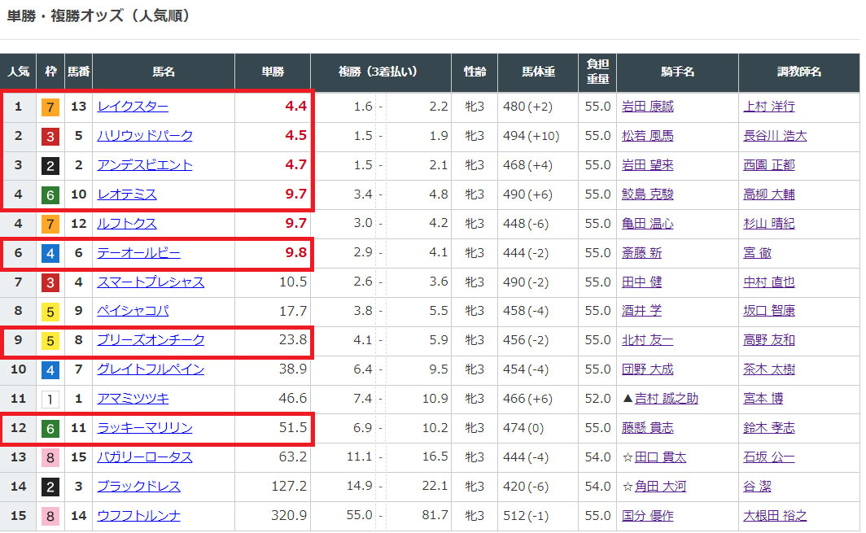The height and width of the screenshot is (533, 866).
Task: Click the blue frame 4 badge beside テーオールビー
Action: pos(50,253)
